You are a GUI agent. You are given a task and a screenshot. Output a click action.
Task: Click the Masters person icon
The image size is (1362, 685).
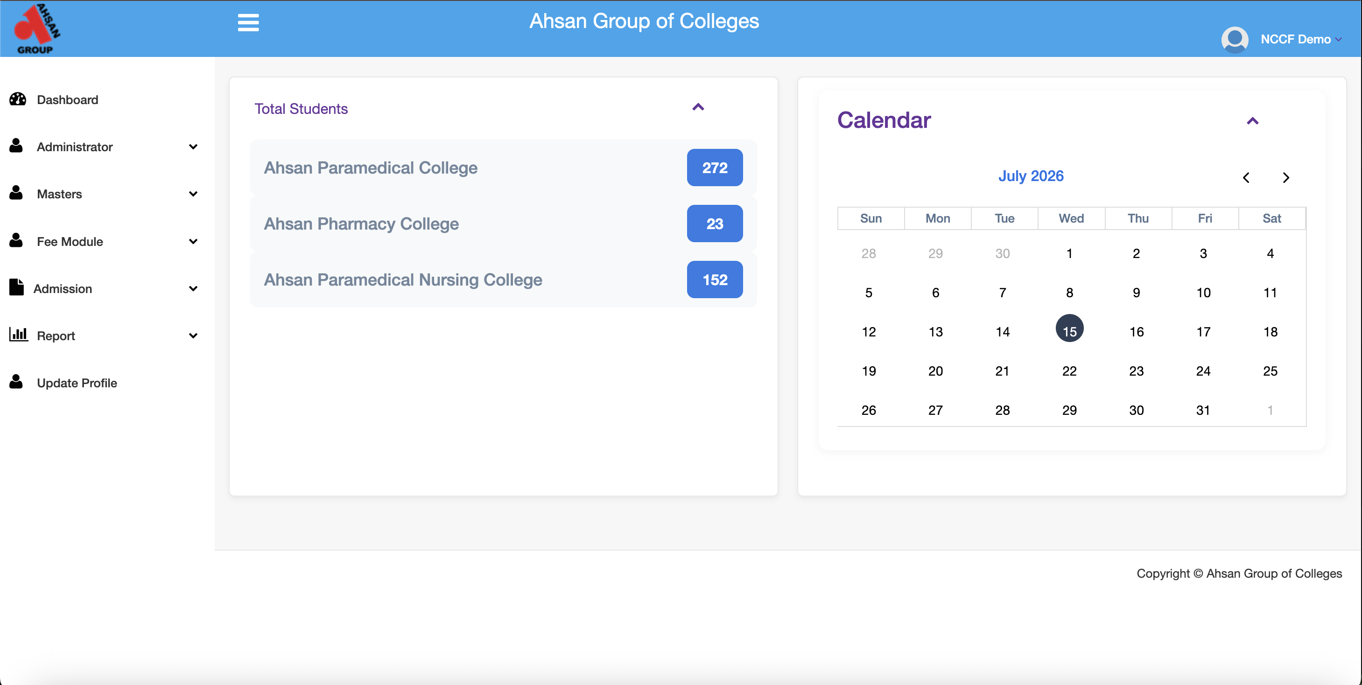coord(16,193)
